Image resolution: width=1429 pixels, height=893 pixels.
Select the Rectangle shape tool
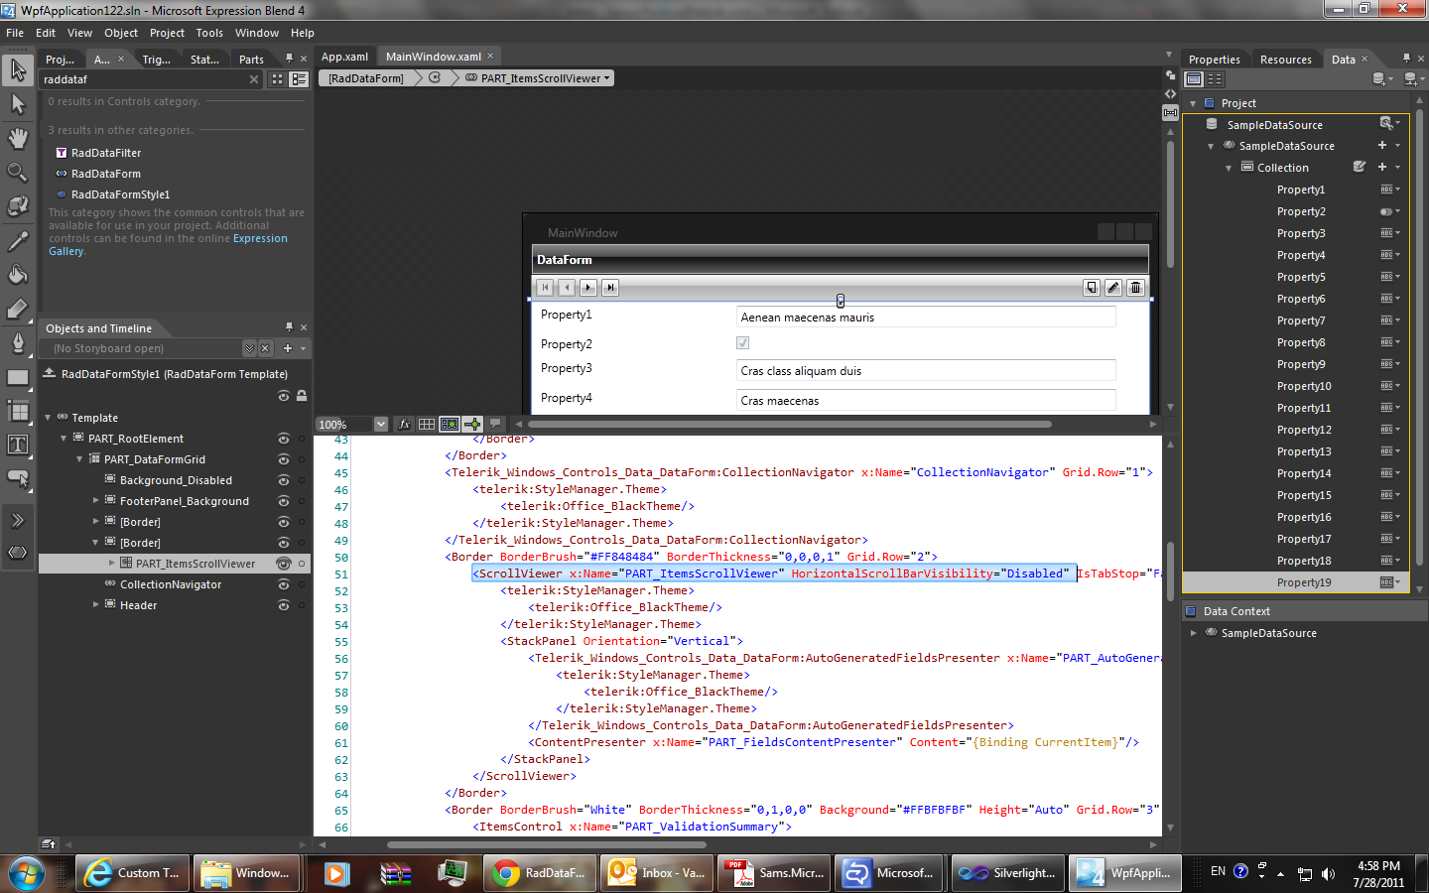tap(18, 377)
